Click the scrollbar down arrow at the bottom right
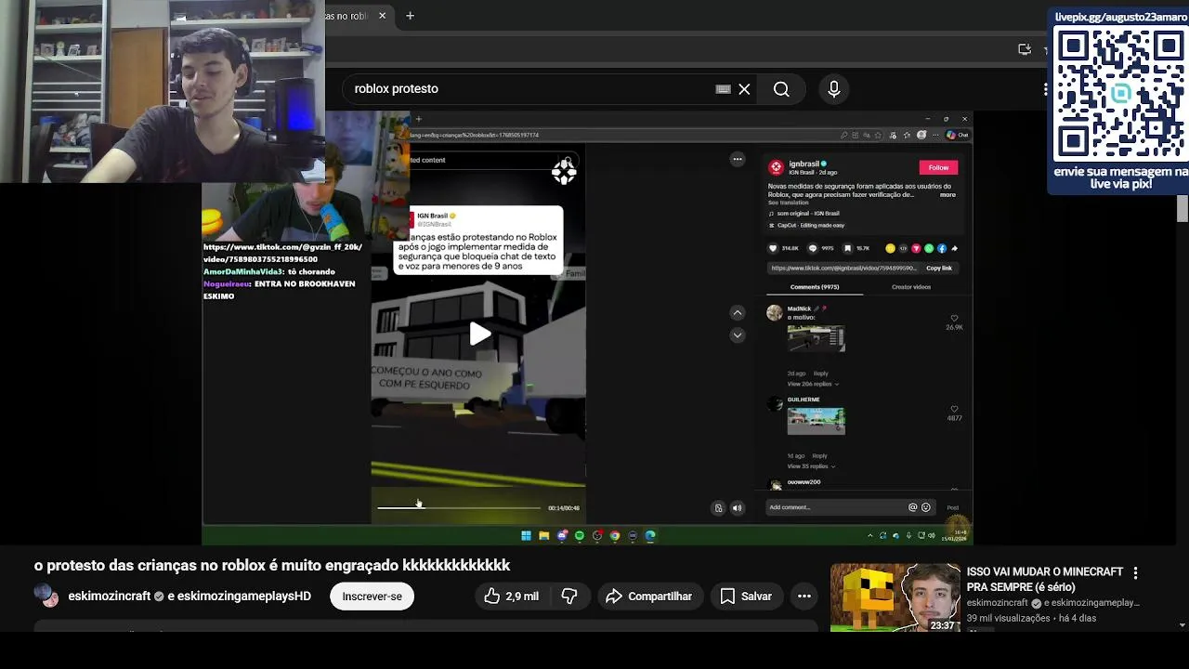The image size is (1189, 669). 1182,625
